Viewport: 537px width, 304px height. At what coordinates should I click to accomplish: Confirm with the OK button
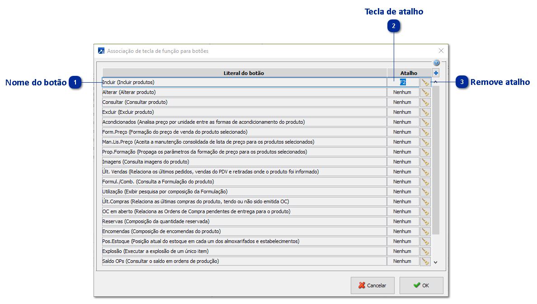point(421,285)
